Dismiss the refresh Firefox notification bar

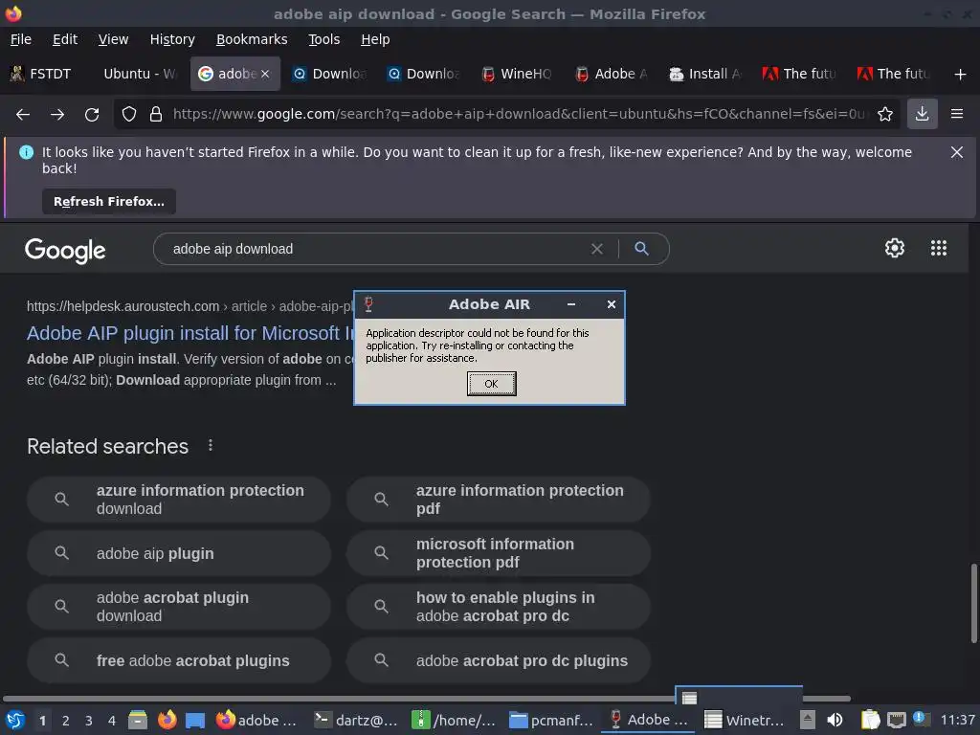pos(956,152)
